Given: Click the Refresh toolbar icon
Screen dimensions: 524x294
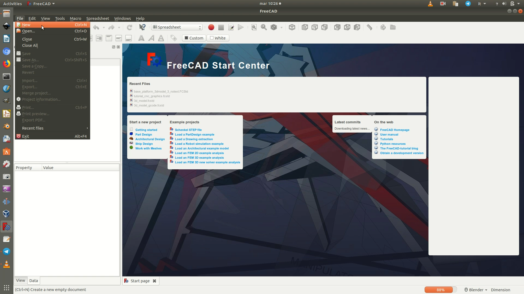Looking at the screenshot, I should tap(129, 27).
